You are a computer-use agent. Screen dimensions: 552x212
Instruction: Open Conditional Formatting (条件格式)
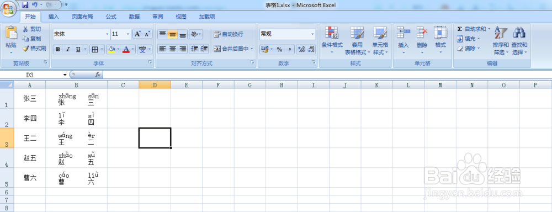(332, 40)
